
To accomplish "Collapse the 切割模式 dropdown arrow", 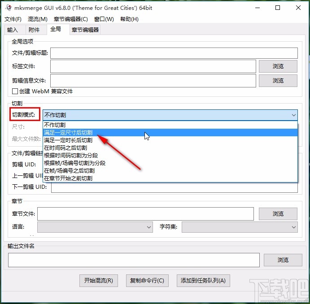I will (293, 115).
